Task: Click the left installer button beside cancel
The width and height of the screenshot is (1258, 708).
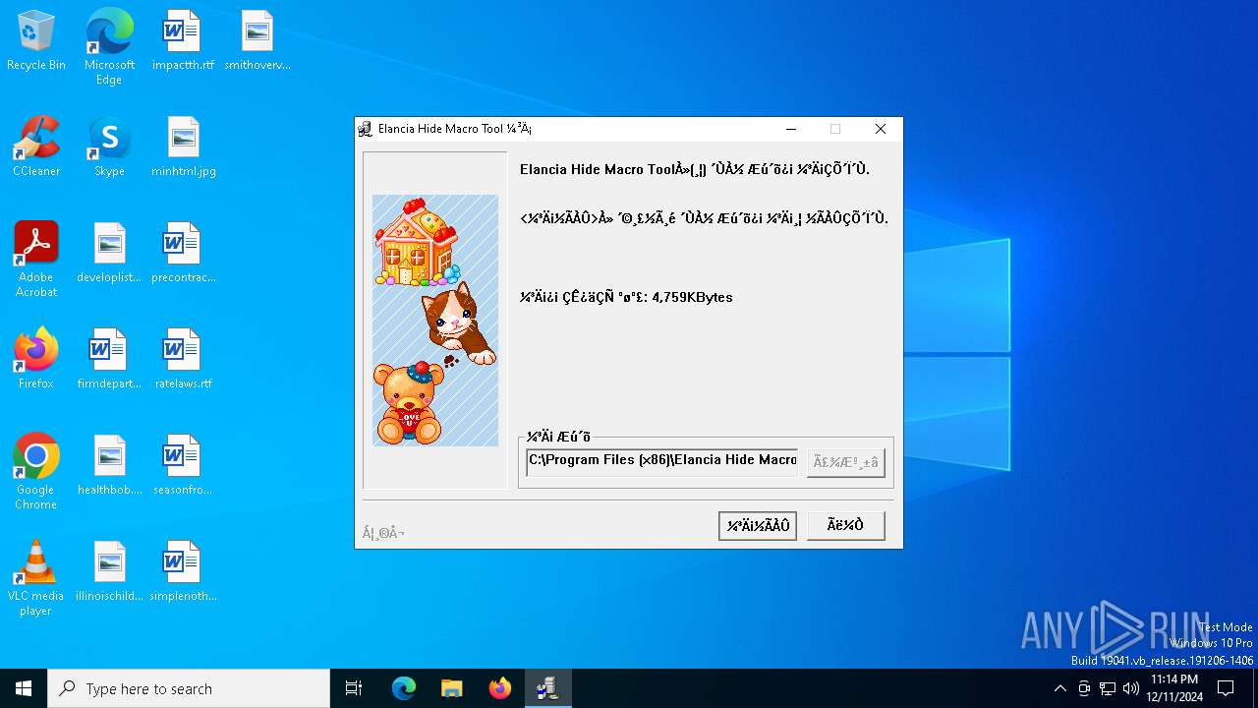Action: [x=758, y=526]
